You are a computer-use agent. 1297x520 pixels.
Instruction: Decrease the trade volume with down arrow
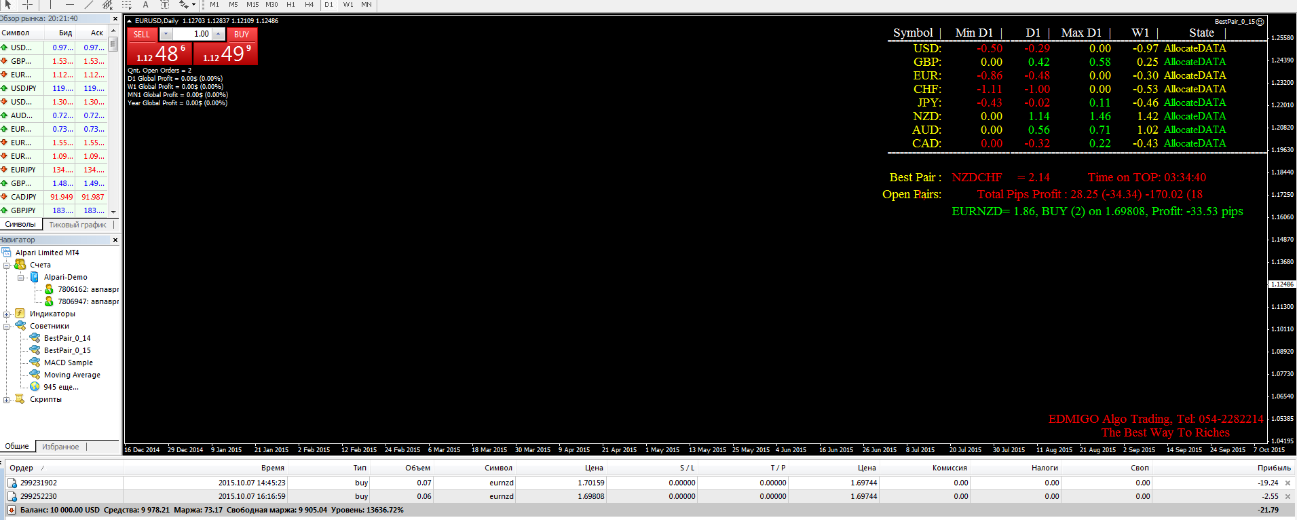(166, 34)
